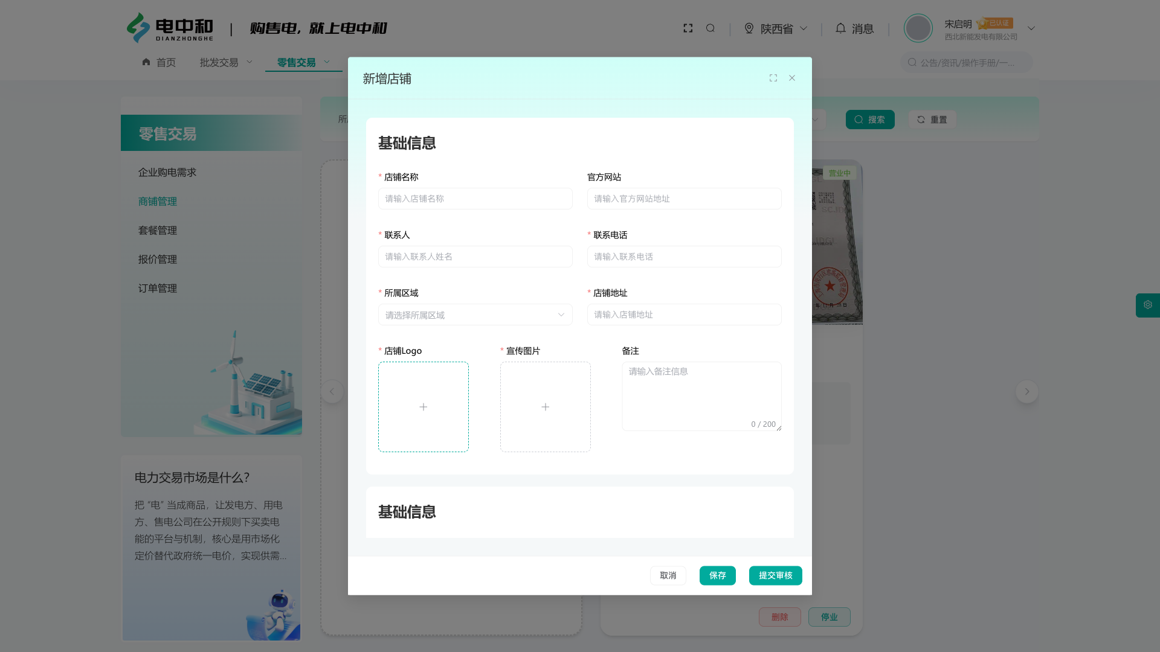The image size is (1160, 652).
Task: Focus the 店铺名称 input field
Action: click(475, 199)
